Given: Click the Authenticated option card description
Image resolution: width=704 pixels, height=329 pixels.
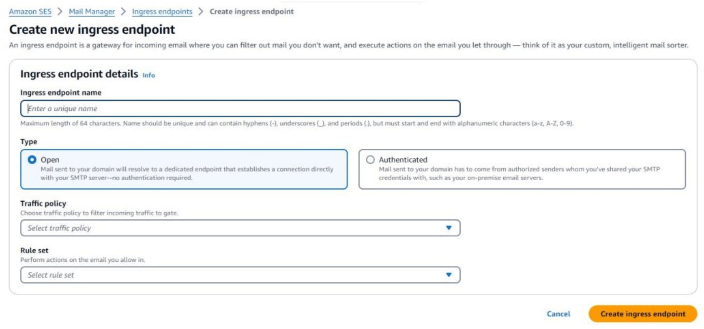Looking at the screenshot, I should [519, 173].
